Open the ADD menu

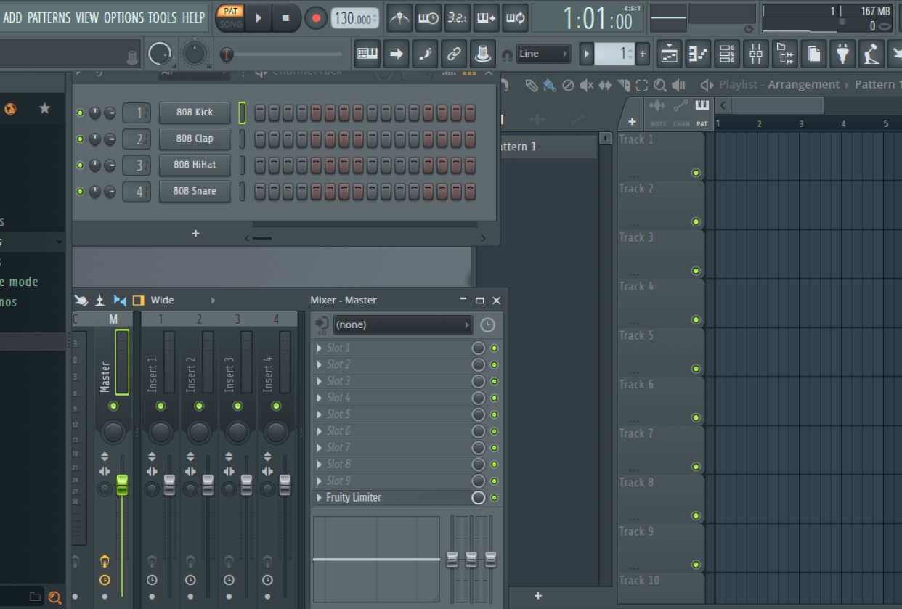pos(12,17)
